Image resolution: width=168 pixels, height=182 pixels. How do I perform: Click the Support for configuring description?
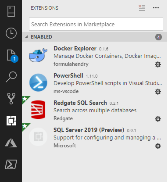107,138
